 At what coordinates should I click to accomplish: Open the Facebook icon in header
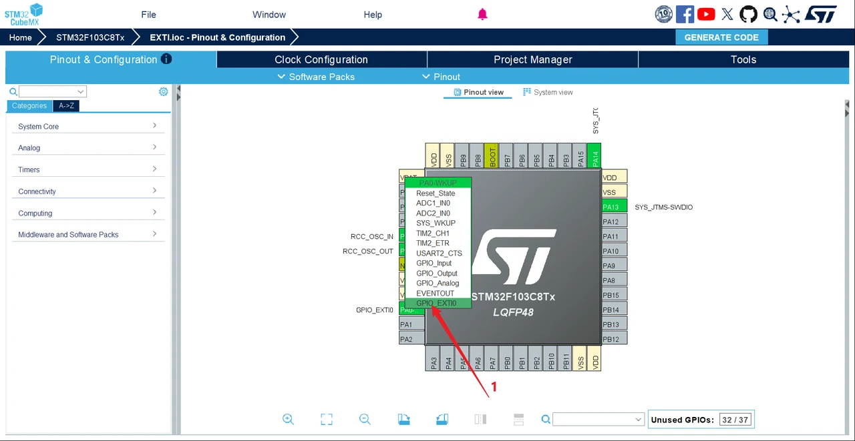[x=685, y=14]
